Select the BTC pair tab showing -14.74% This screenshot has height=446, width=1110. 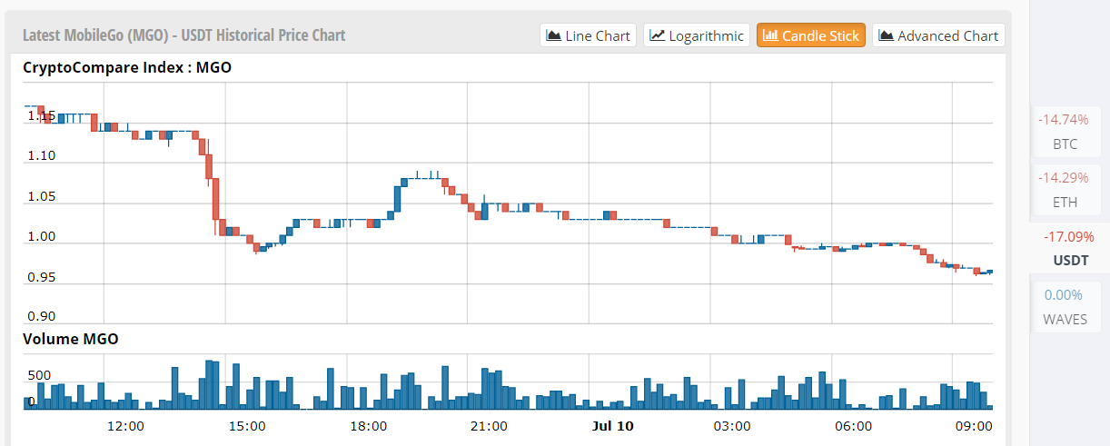pyautogui.click(x=1065, y=132)
